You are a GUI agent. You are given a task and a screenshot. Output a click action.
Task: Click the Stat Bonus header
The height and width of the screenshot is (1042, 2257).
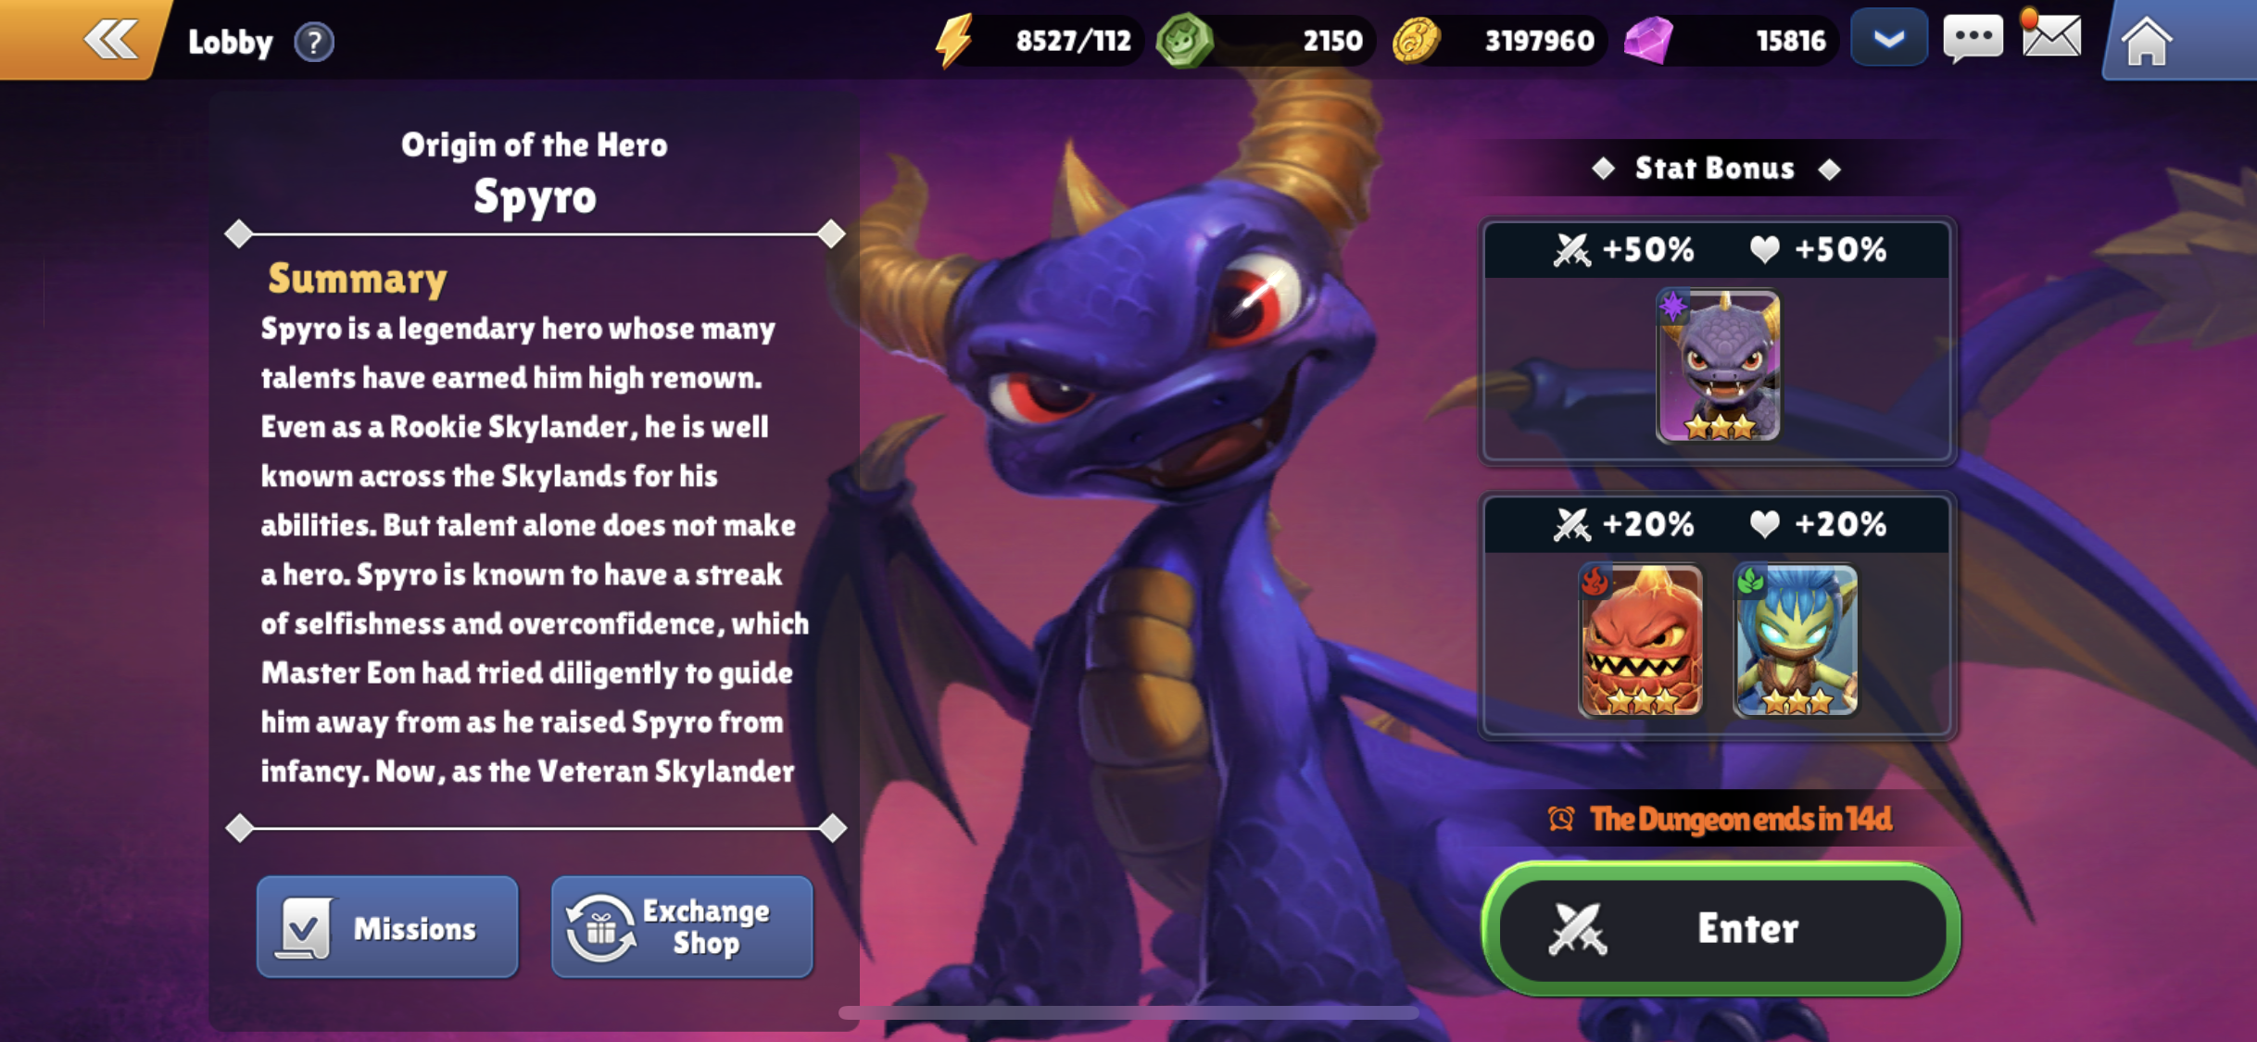click(x=1715, y=169)
